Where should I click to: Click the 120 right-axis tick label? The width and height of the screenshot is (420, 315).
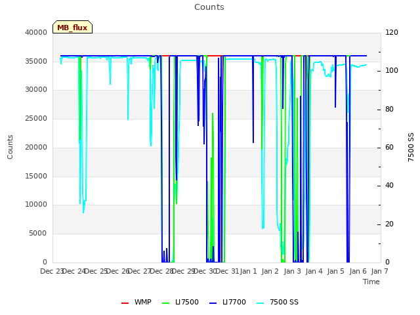(x=392, y=32)
